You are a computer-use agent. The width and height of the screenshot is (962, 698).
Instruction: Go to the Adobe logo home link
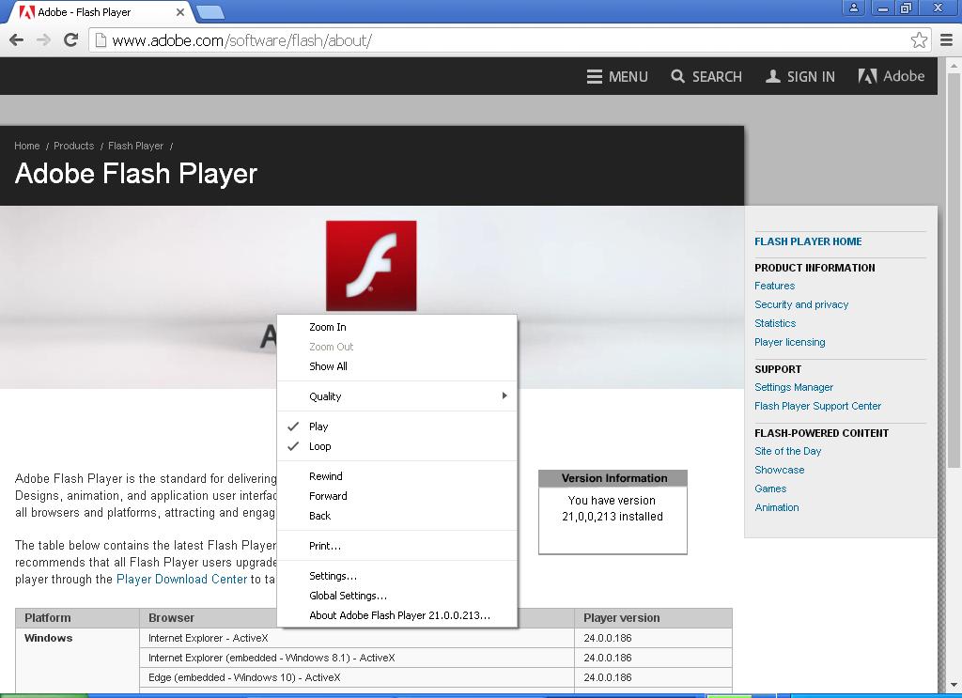[891, 76]
